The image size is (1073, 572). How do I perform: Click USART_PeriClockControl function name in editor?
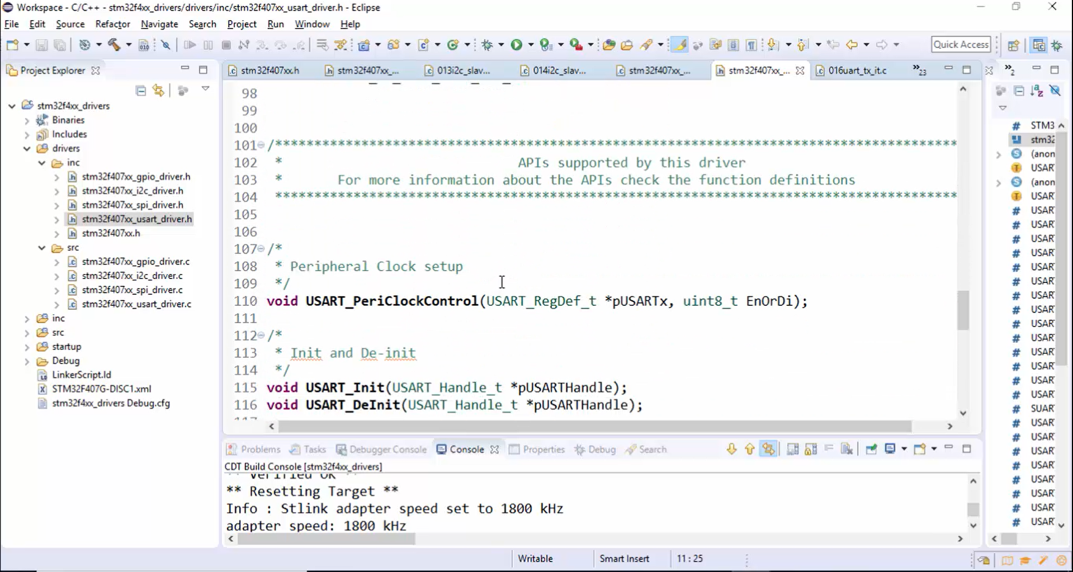391,301
